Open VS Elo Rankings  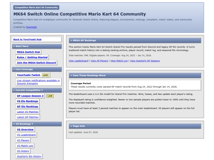tap(27, 101)
